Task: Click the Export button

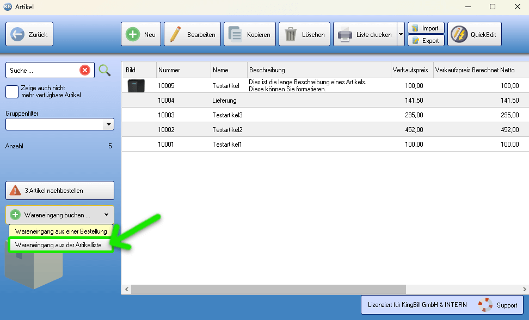Action: [x=426, y=41]
